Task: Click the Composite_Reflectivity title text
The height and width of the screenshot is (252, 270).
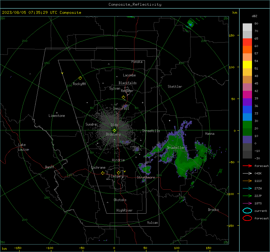Action: (135, 4)
